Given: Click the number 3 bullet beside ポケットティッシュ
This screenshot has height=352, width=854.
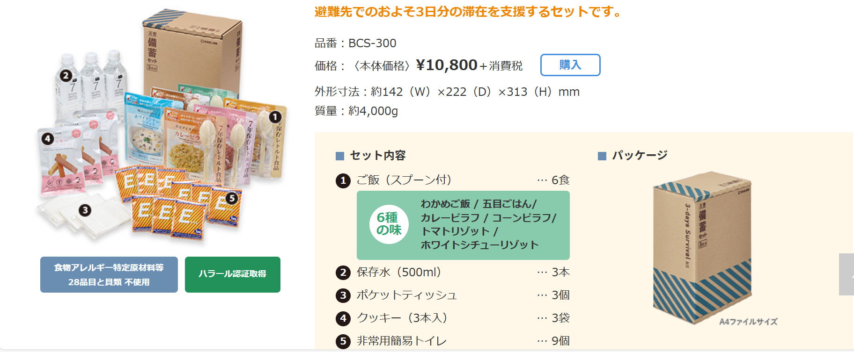Looking at the screenshot, I should click(343, 295).
